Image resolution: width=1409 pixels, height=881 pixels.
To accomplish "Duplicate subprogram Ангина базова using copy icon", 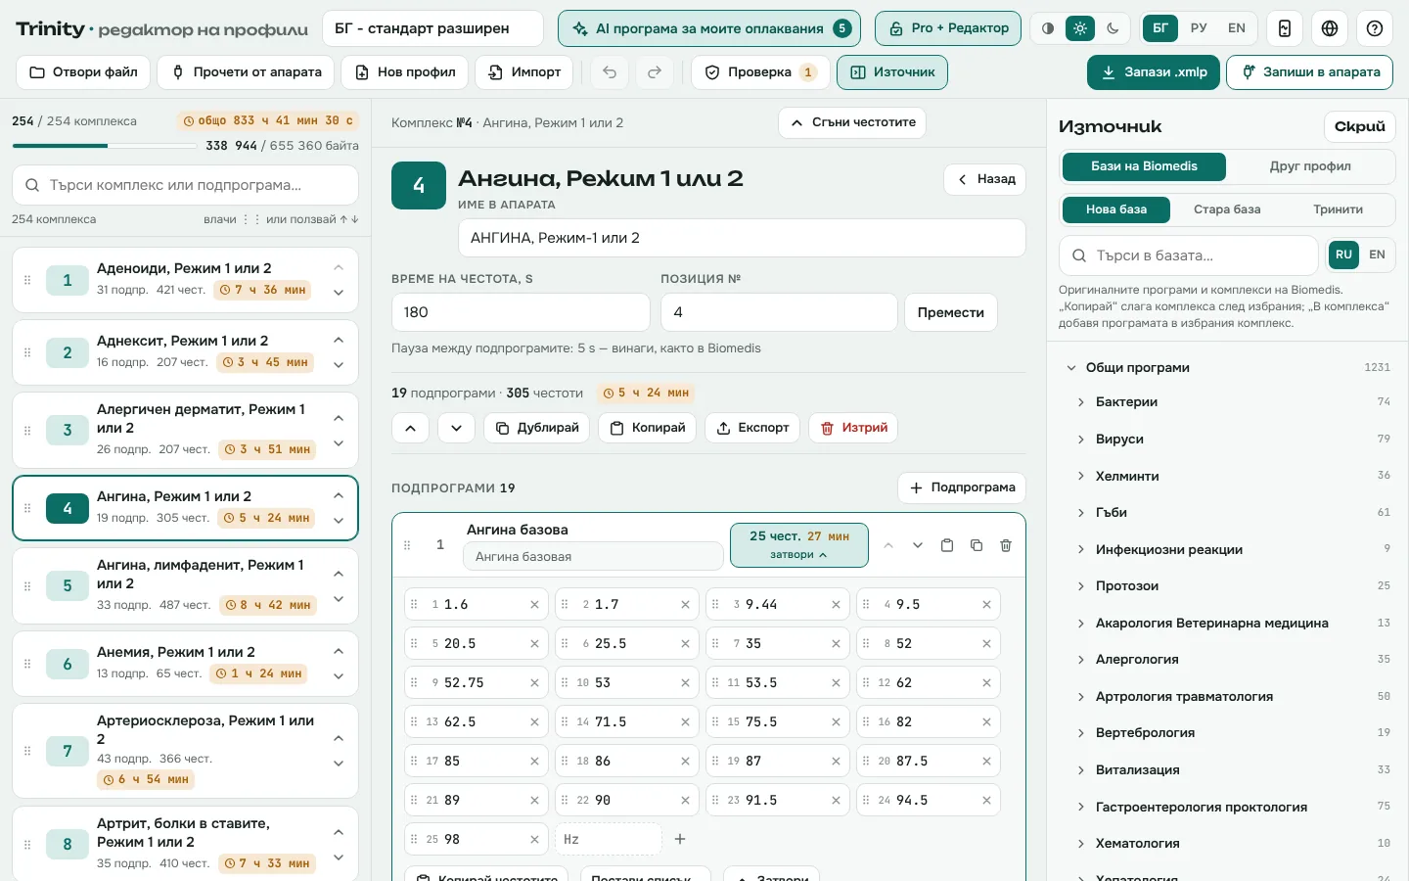I will tap(977, 545).
